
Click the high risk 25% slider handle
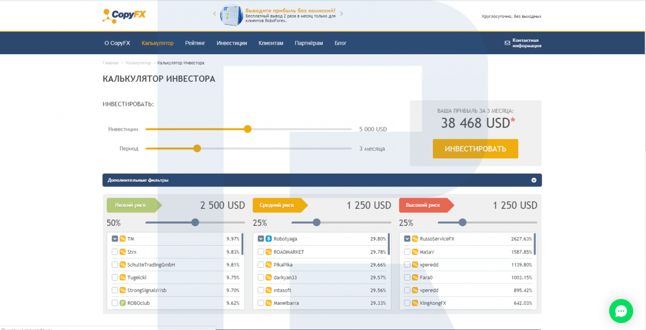tap(462, 222)
